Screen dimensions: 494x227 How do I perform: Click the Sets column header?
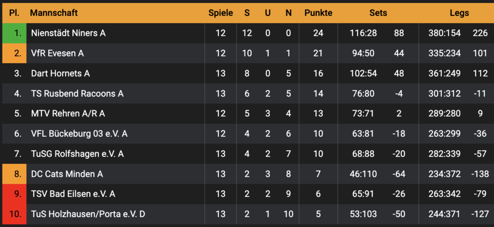(x=378, y=13)
